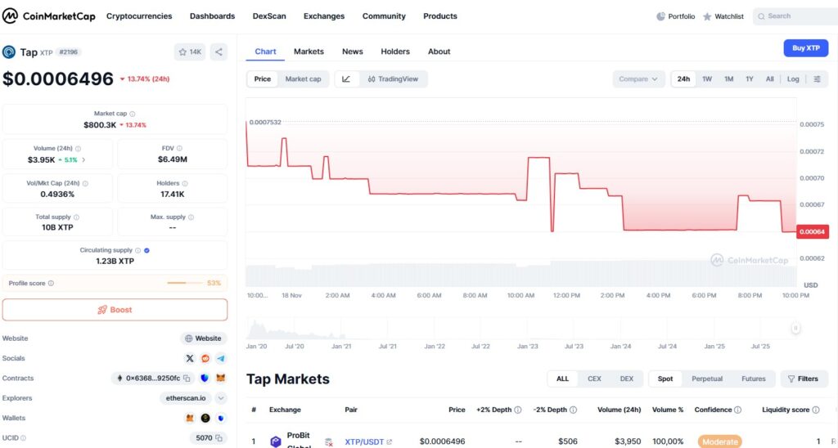This screenshot has height=448, width=838.
Task: Select the Price chart toggle
Action: [263, 79]
